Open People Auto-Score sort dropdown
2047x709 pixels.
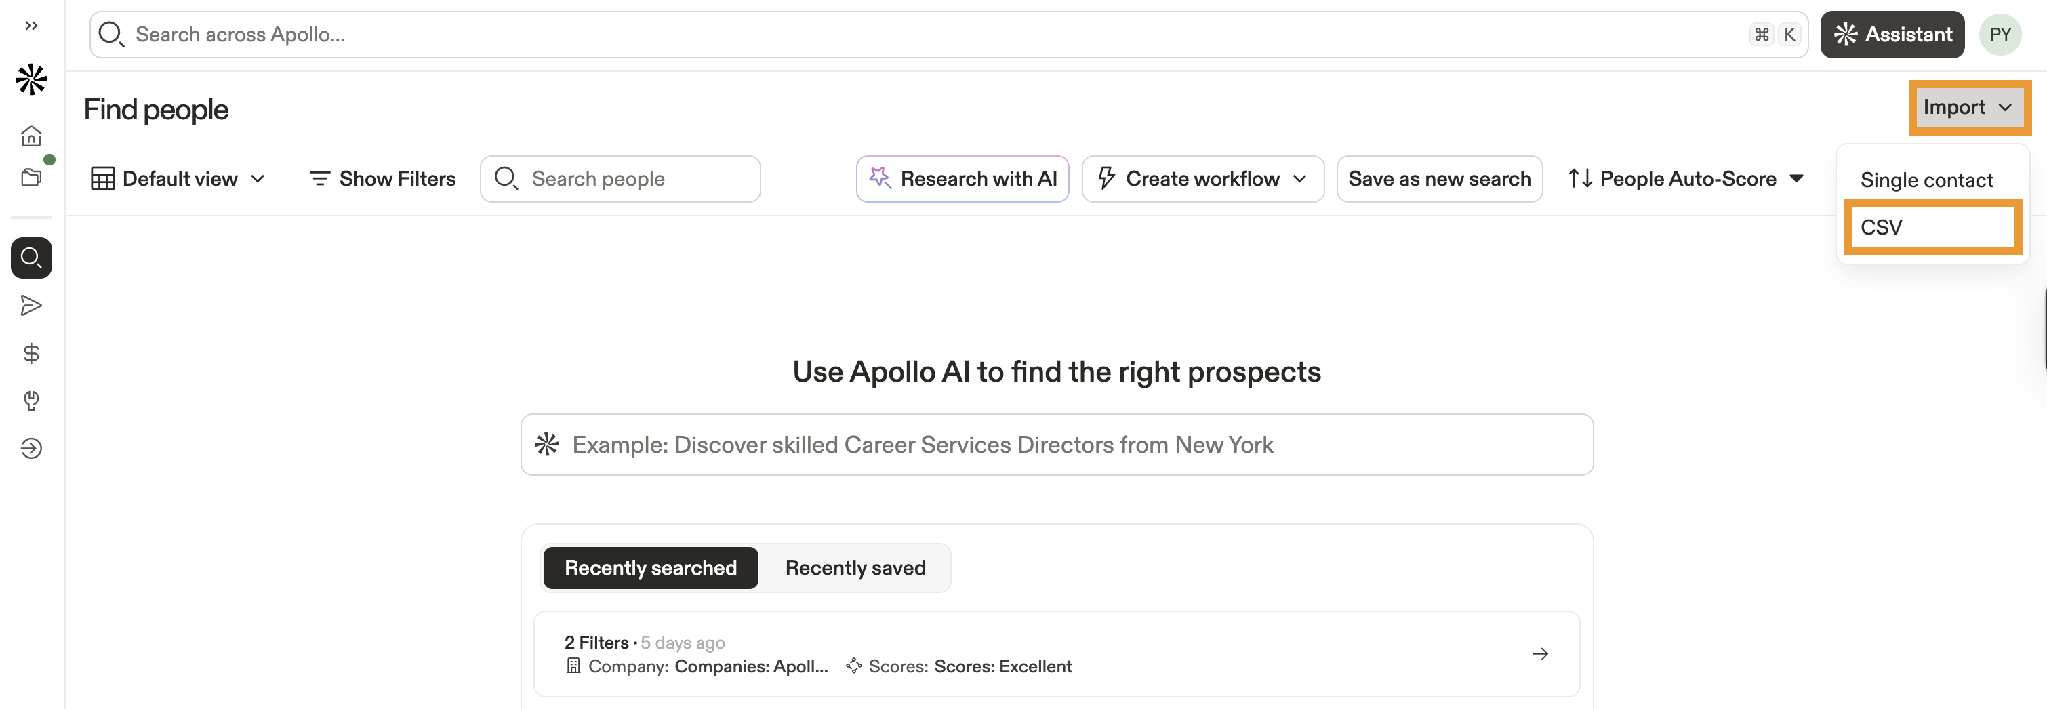(1686, 179)
